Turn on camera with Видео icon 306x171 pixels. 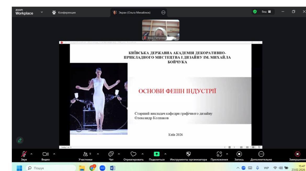[46, 154]
